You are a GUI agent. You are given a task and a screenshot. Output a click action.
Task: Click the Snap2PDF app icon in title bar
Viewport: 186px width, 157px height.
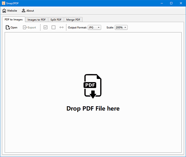3,3
